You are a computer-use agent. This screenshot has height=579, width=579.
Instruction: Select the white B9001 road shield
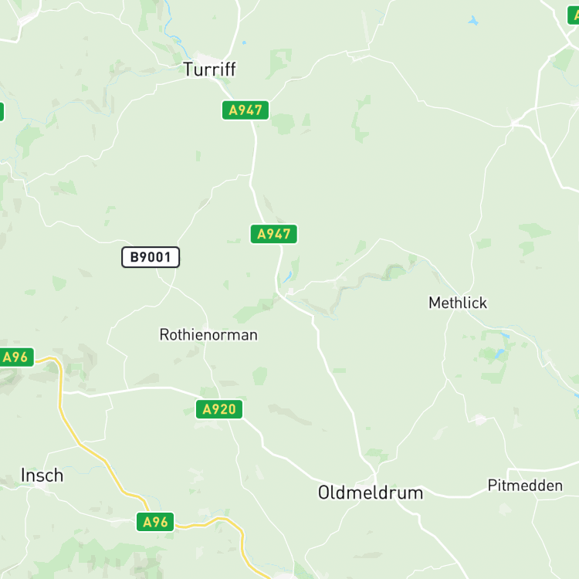(x=151, y=257)
